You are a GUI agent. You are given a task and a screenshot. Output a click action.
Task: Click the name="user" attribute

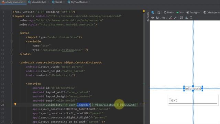tap(41, 45)
